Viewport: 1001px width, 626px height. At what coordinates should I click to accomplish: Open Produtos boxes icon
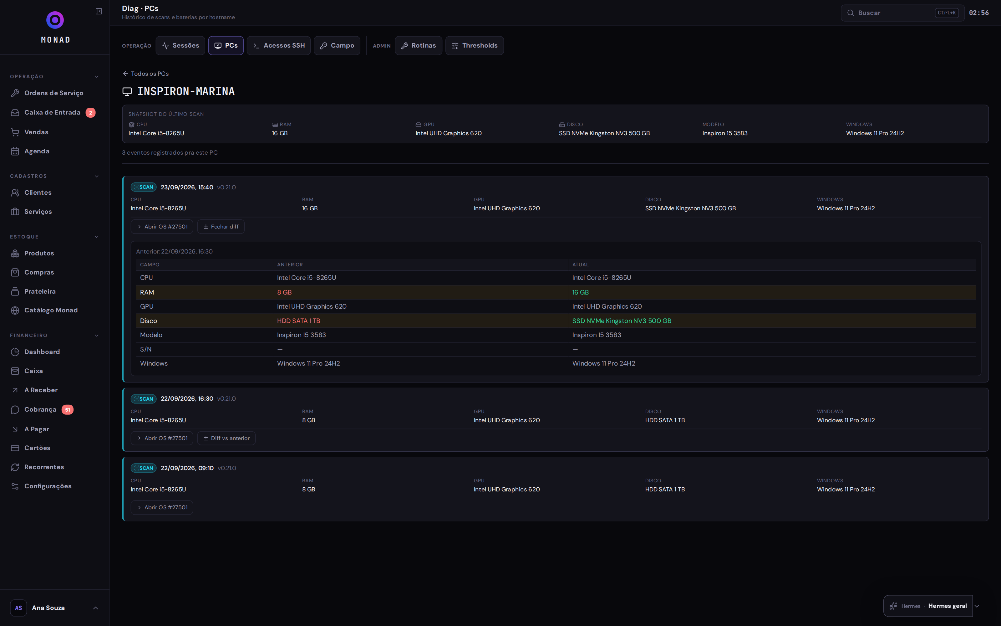(15, 254)
